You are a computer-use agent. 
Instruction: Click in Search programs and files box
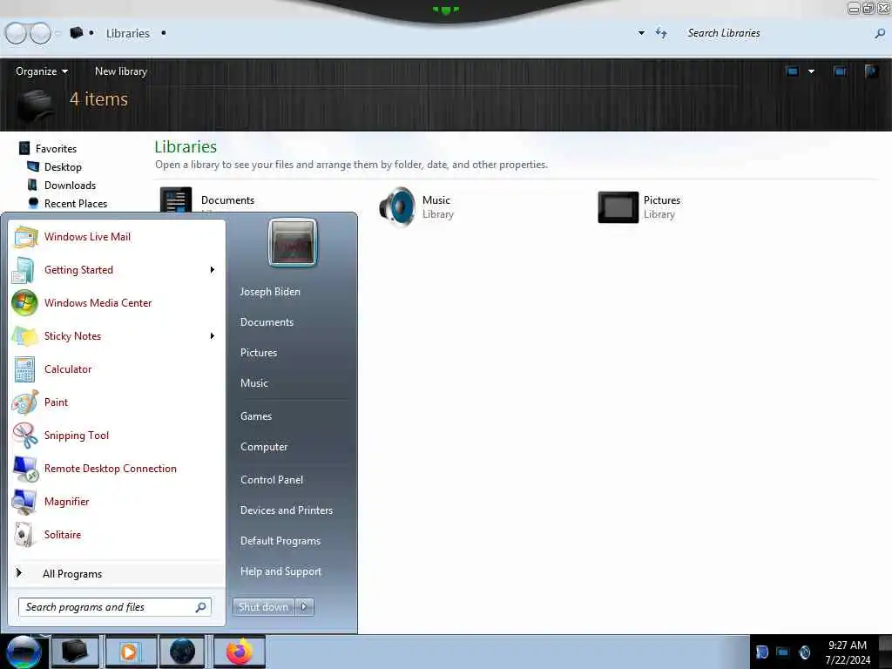[x=114, y=607]
